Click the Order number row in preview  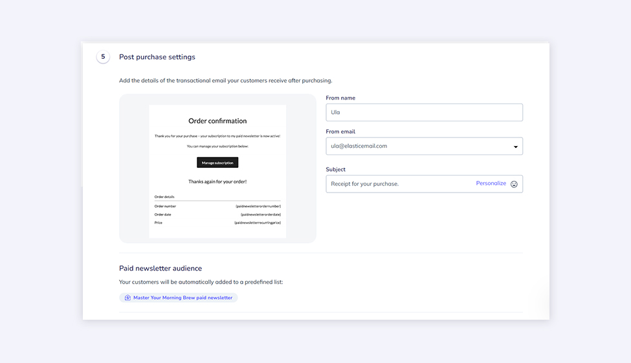[217, 206]
